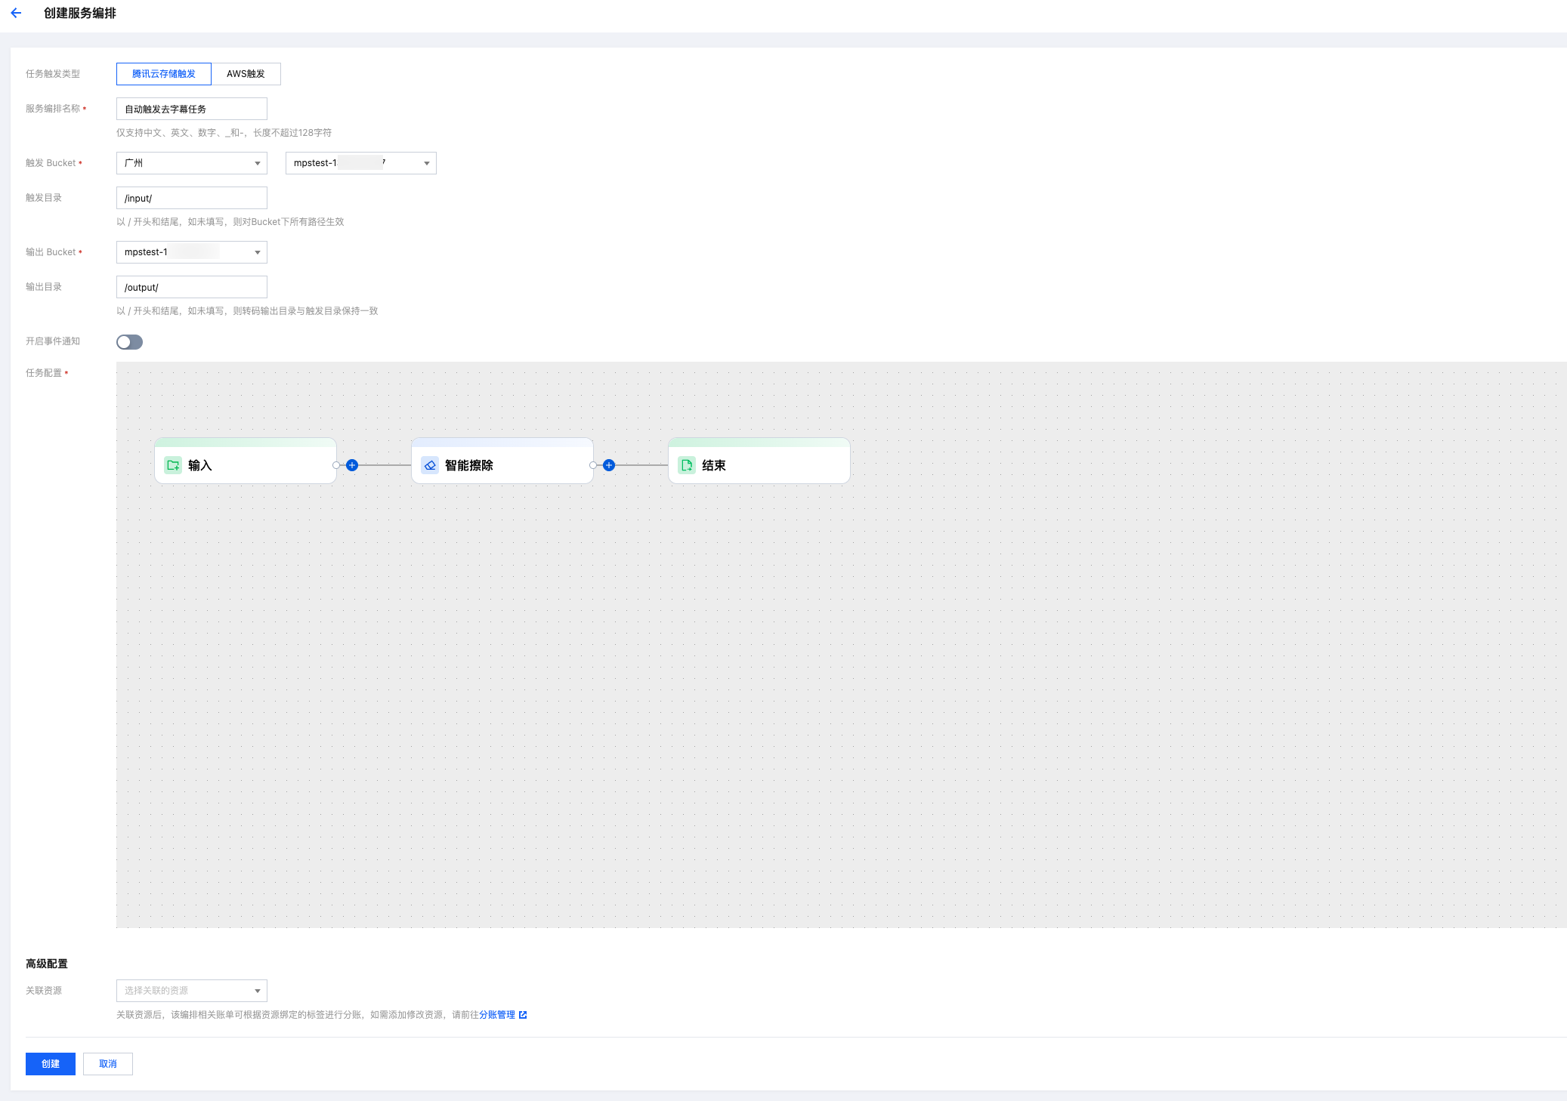Open the 输出 Bucket dropdown

pyautogui.click(x=192, y=252)
